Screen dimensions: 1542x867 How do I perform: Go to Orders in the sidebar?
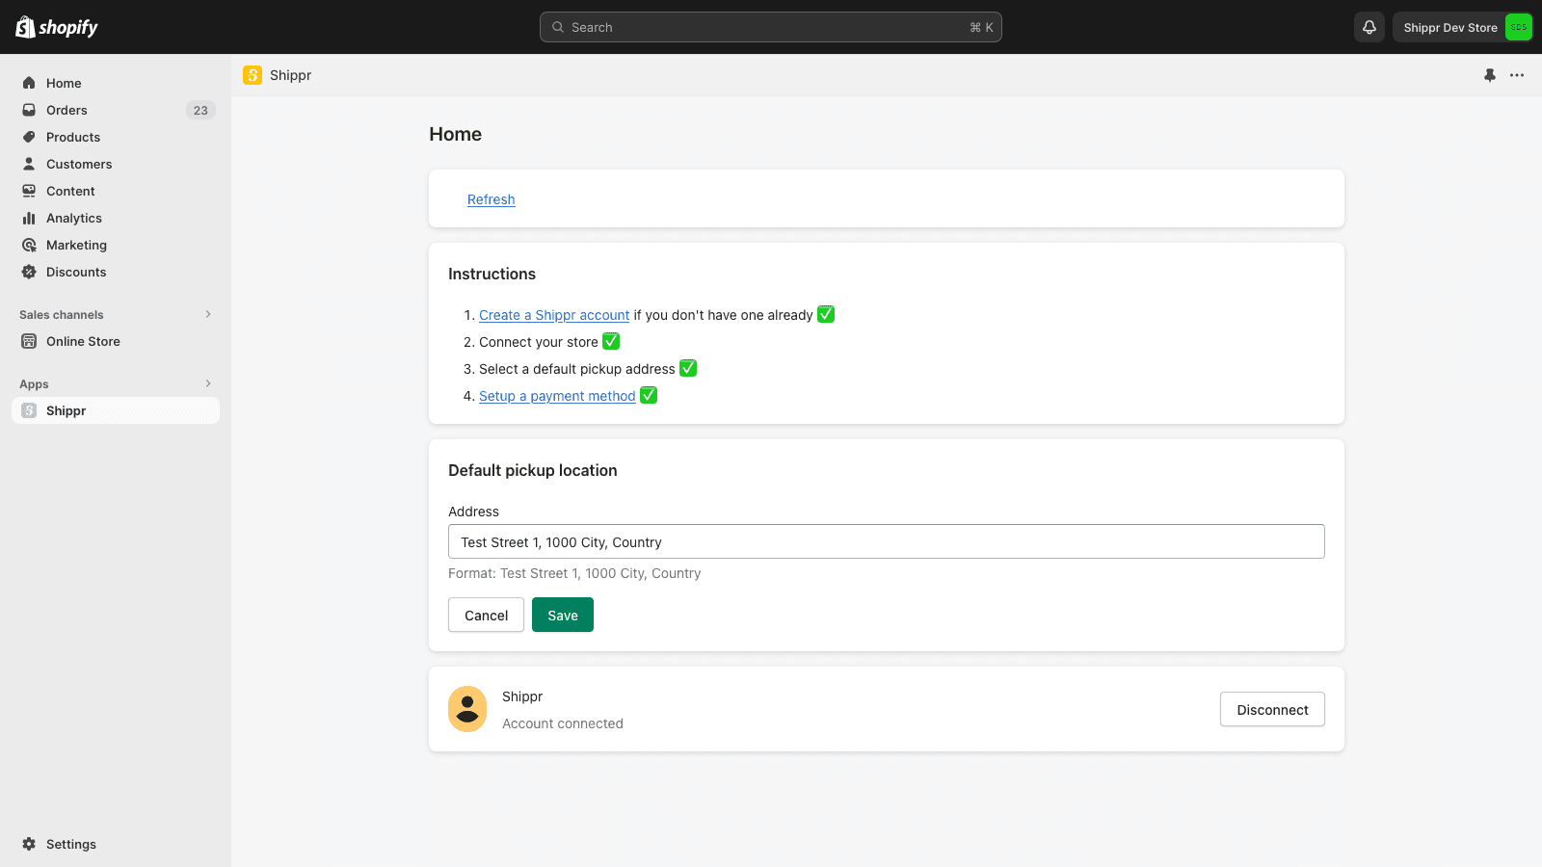pyautogui.click(x=66, y=111)
